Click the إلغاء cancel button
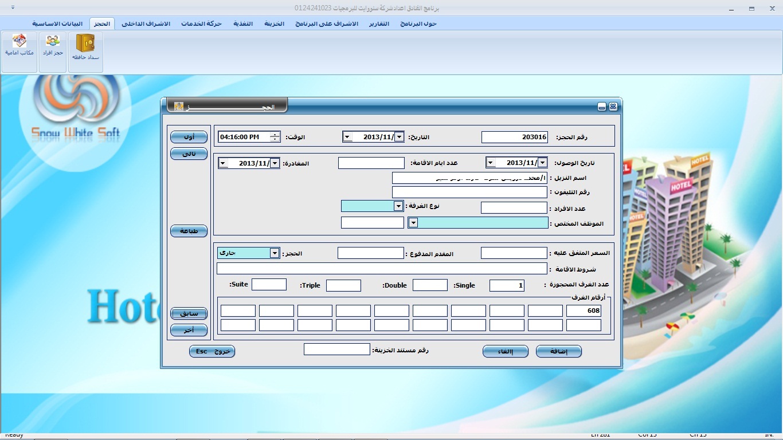This screenshot has width=783, height=440. [505, 351]
